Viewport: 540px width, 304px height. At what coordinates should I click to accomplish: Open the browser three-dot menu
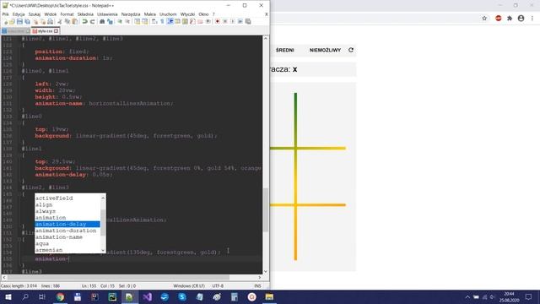[532, 19]
